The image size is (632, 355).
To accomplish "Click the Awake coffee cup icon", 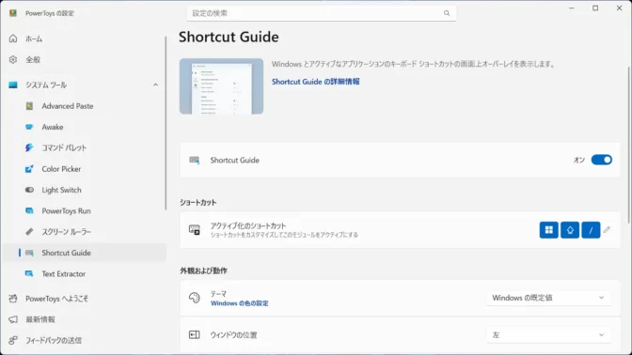I will (x=29, y=127).
